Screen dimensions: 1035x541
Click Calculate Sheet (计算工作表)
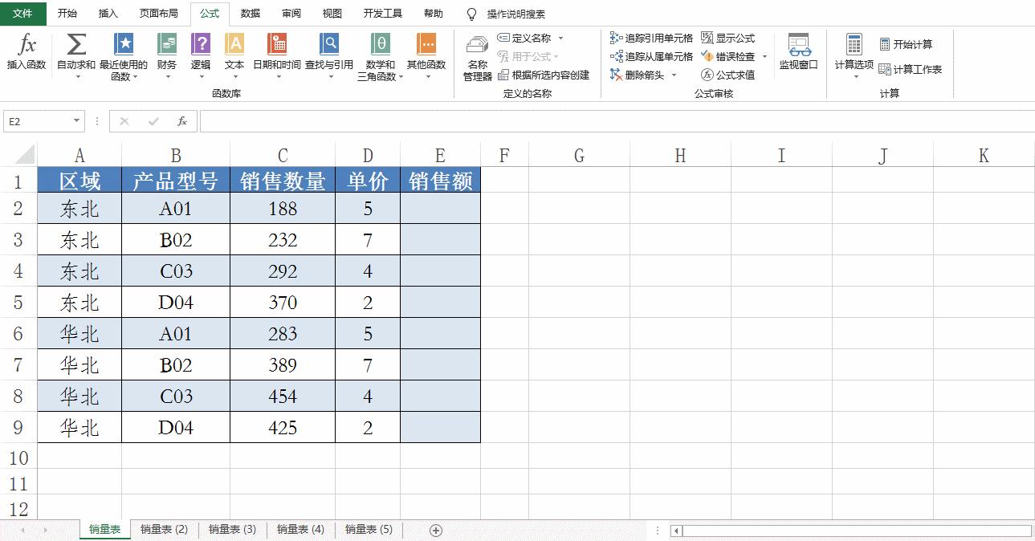tap(911, 70)
